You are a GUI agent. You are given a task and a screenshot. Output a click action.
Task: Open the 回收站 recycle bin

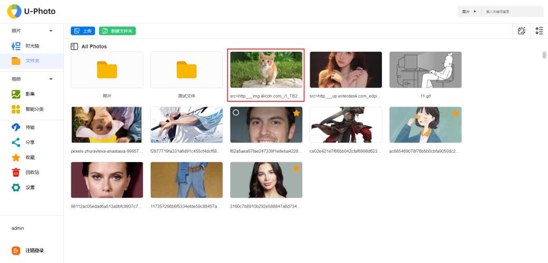(32, 172)
